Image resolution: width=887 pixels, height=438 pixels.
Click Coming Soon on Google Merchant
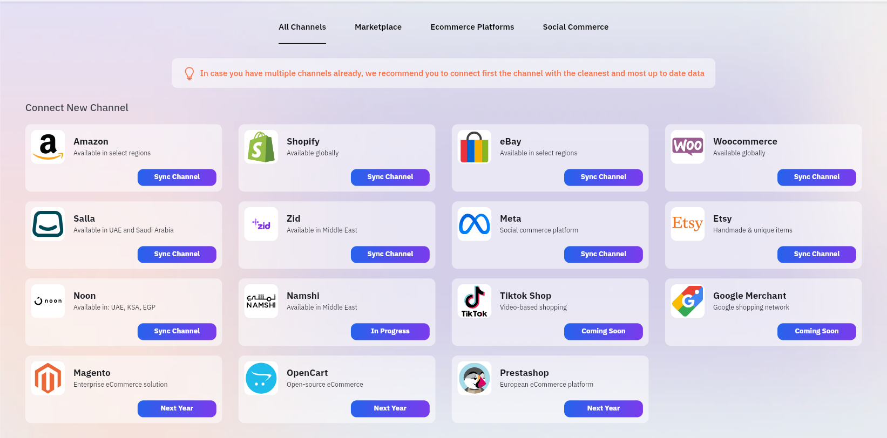(816, 331)
